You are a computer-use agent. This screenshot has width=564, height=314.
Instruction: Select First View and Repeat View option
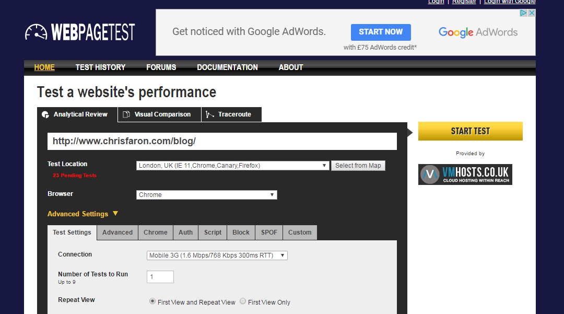152,301
